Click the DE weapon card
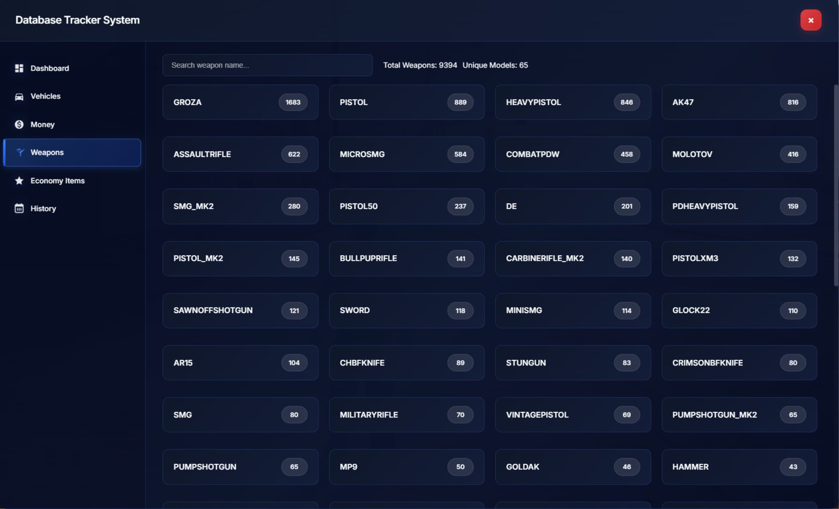The height and width of the screenshot is (509, 839). [573, 206]
